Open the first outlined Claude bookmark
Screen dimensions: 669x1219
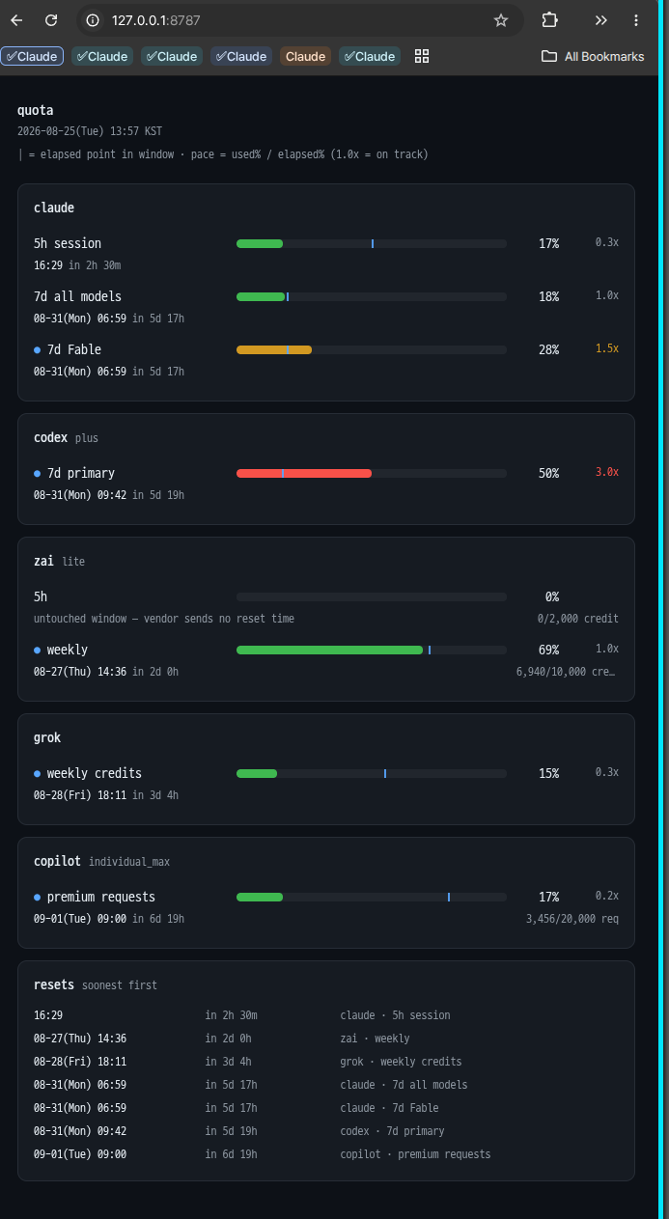32,56
